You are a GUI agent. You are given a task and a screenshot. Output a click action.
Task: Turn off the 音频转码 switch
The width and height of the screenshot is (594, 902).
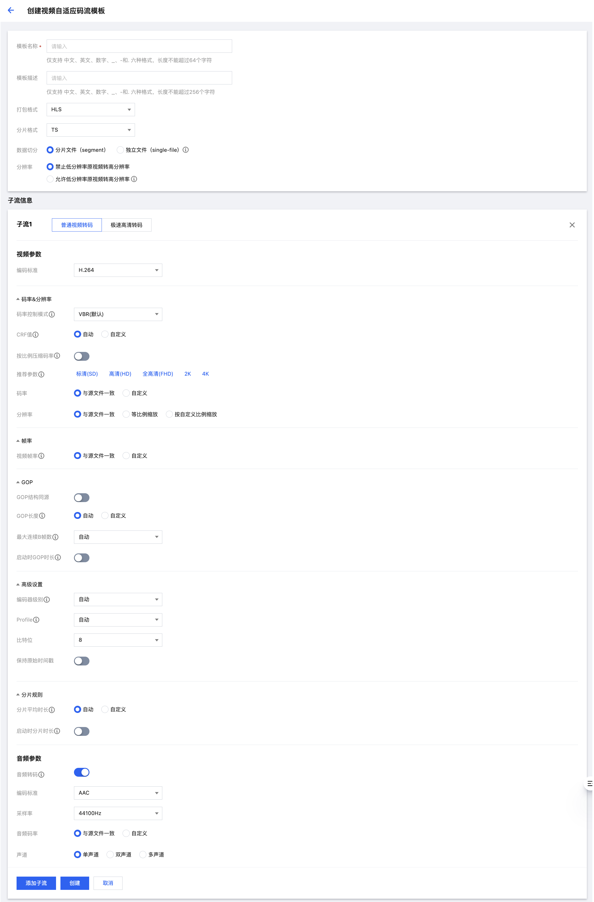pyautogui.click(x=81, y=772)
